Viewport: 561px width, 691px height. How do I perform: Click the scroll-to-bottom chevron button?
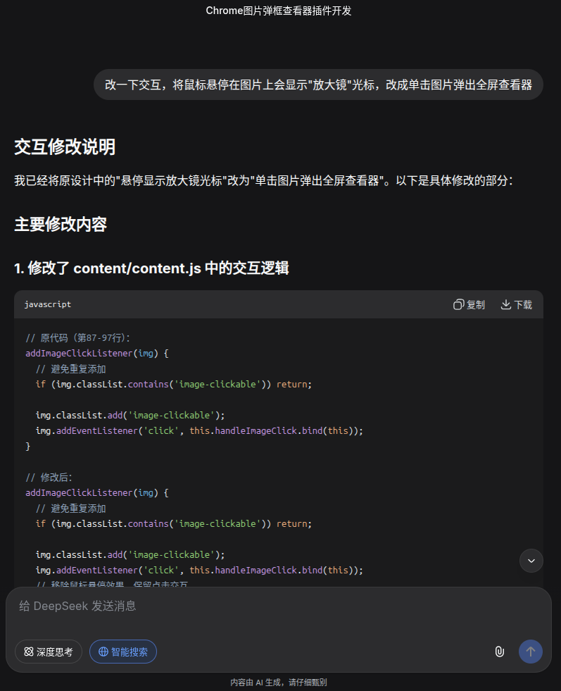[x=531, y=561]
